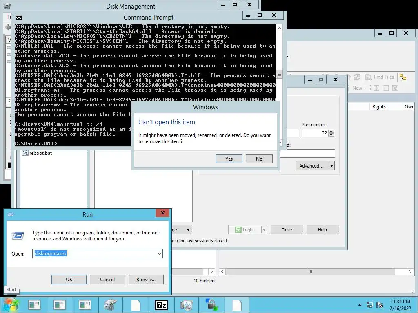Click the network tray icon
Screen dimensions: 418x313
[369, 305]
